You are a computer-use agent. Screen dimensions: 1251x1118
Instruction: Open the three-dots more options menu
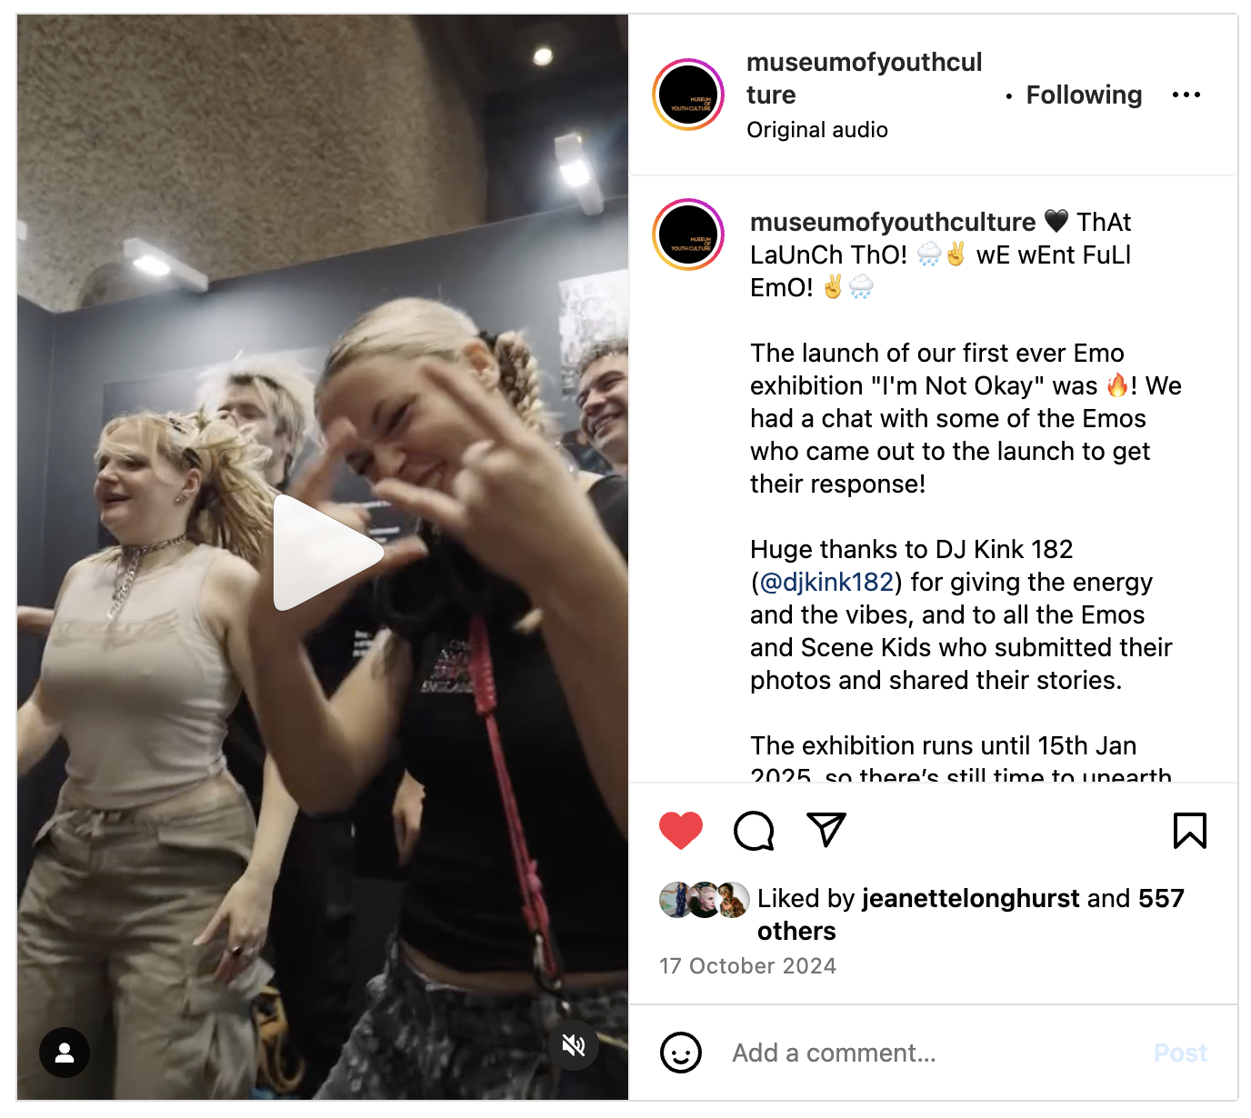pos(1186,95)
